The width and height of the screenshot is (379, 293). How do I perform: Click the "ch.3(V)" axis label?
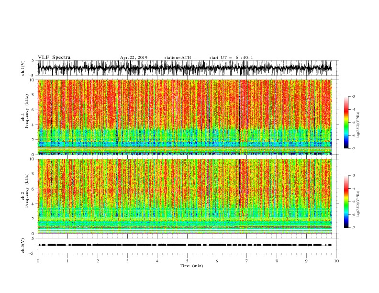click(23, 246)
